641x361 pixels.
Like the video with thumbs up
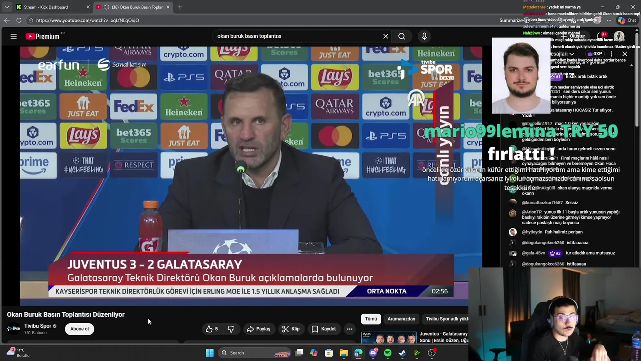tap(212, 329)
